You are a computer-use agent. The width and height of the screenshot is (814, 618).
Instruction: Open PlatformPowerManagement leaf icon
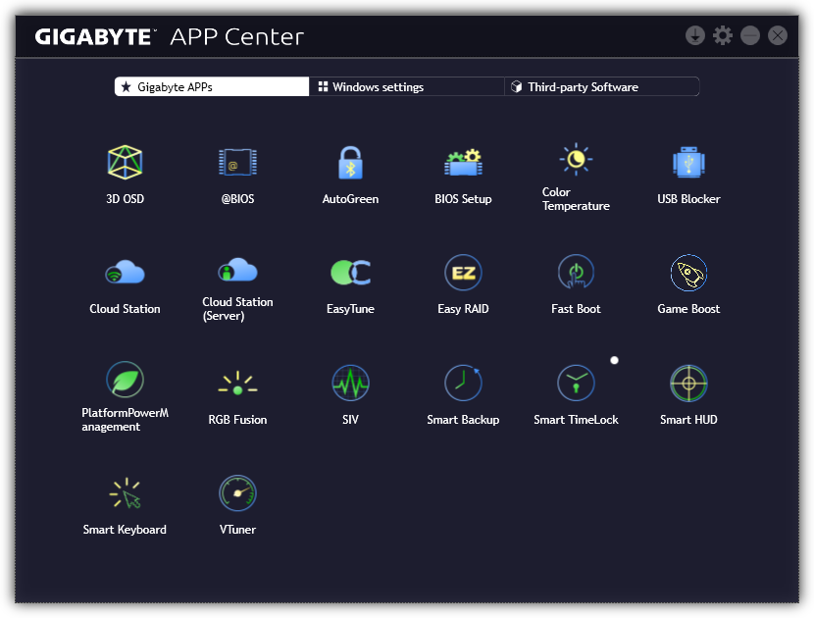pyautogui.click(x=125, y=380)
